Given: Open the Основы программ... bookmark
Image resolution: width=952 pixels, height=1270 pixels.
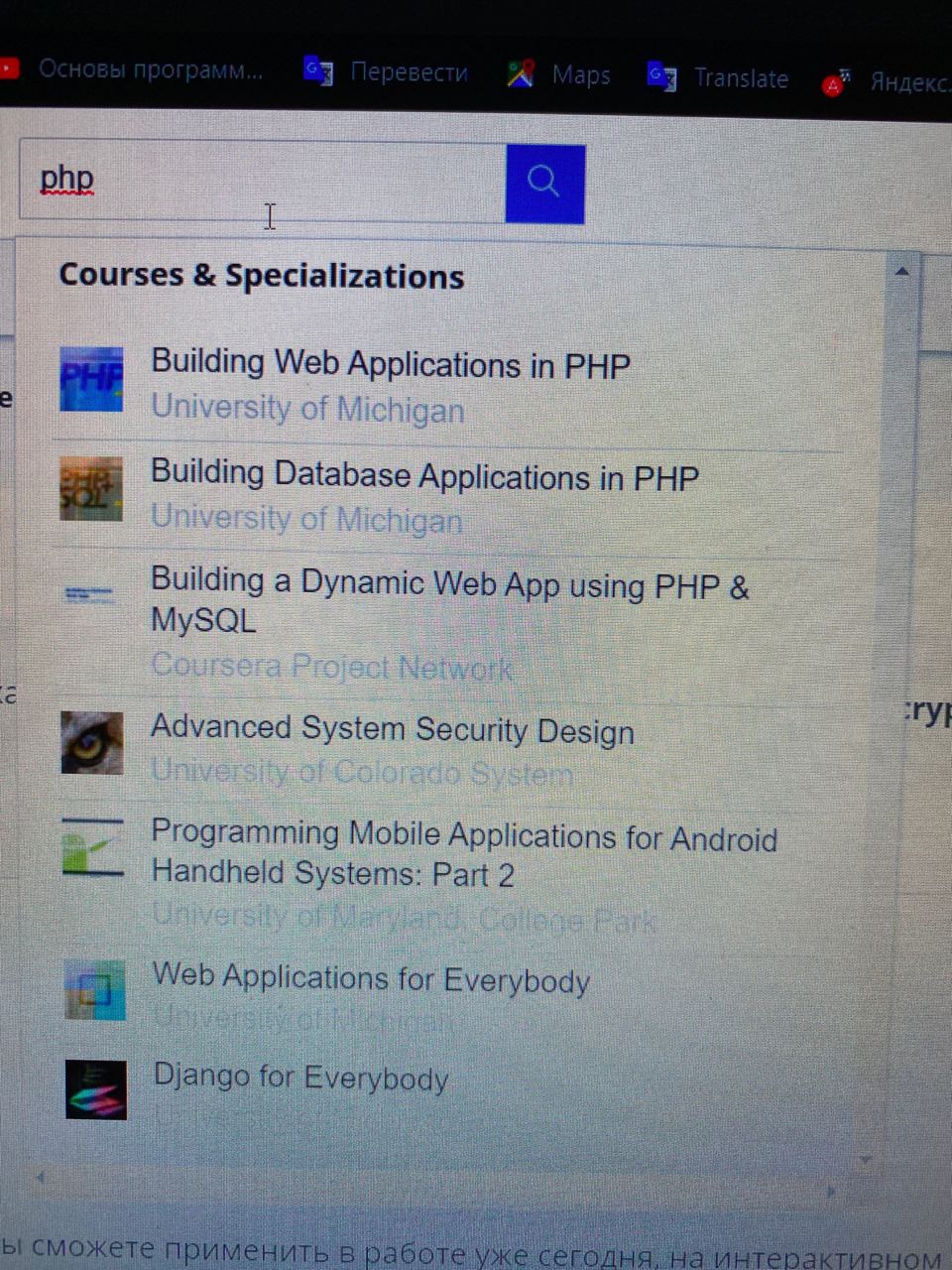Looking at the screenshot, I should click(132, 68).
